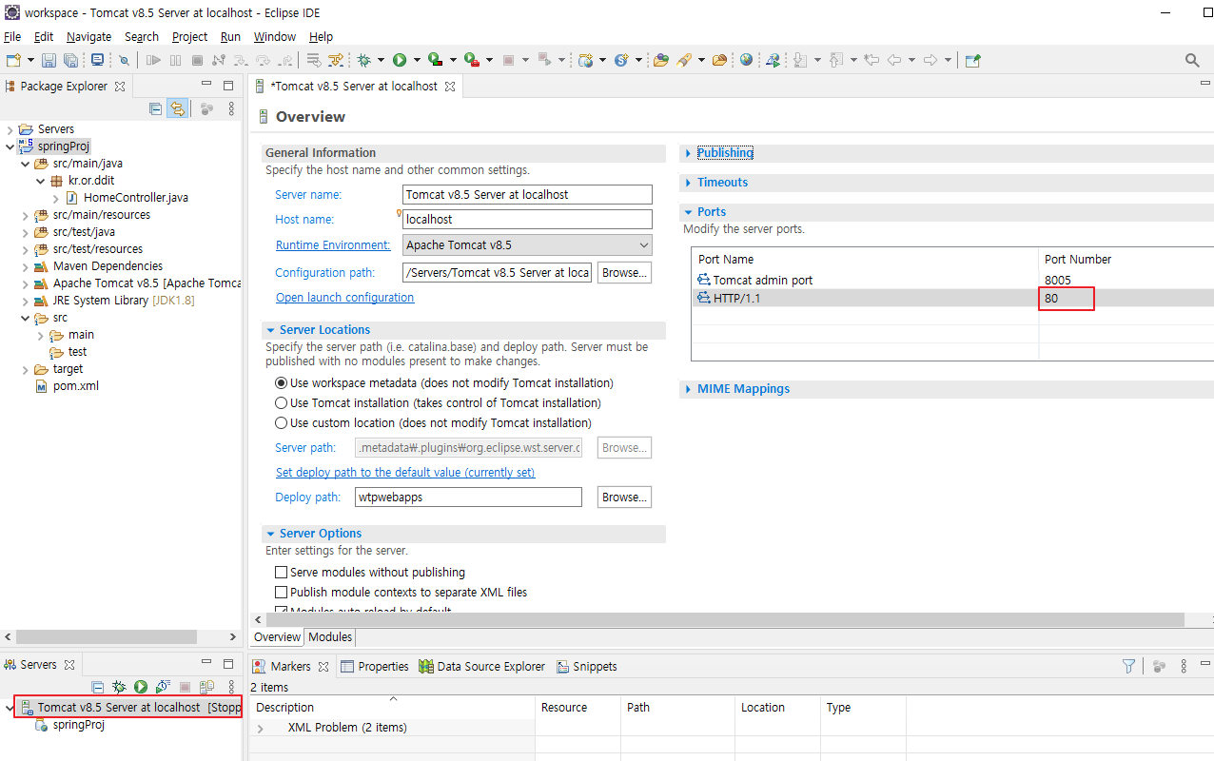This screenshot has width=1214, height=761.
Task: Open the dropdown arrow beside Run icon
Action: [417, 60]
